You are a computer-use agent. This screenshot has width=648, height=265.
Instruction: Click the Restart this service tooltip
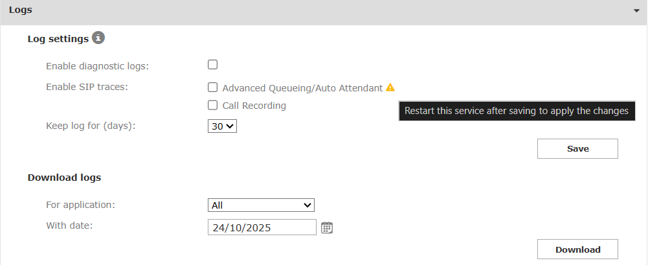coord(517,111)
